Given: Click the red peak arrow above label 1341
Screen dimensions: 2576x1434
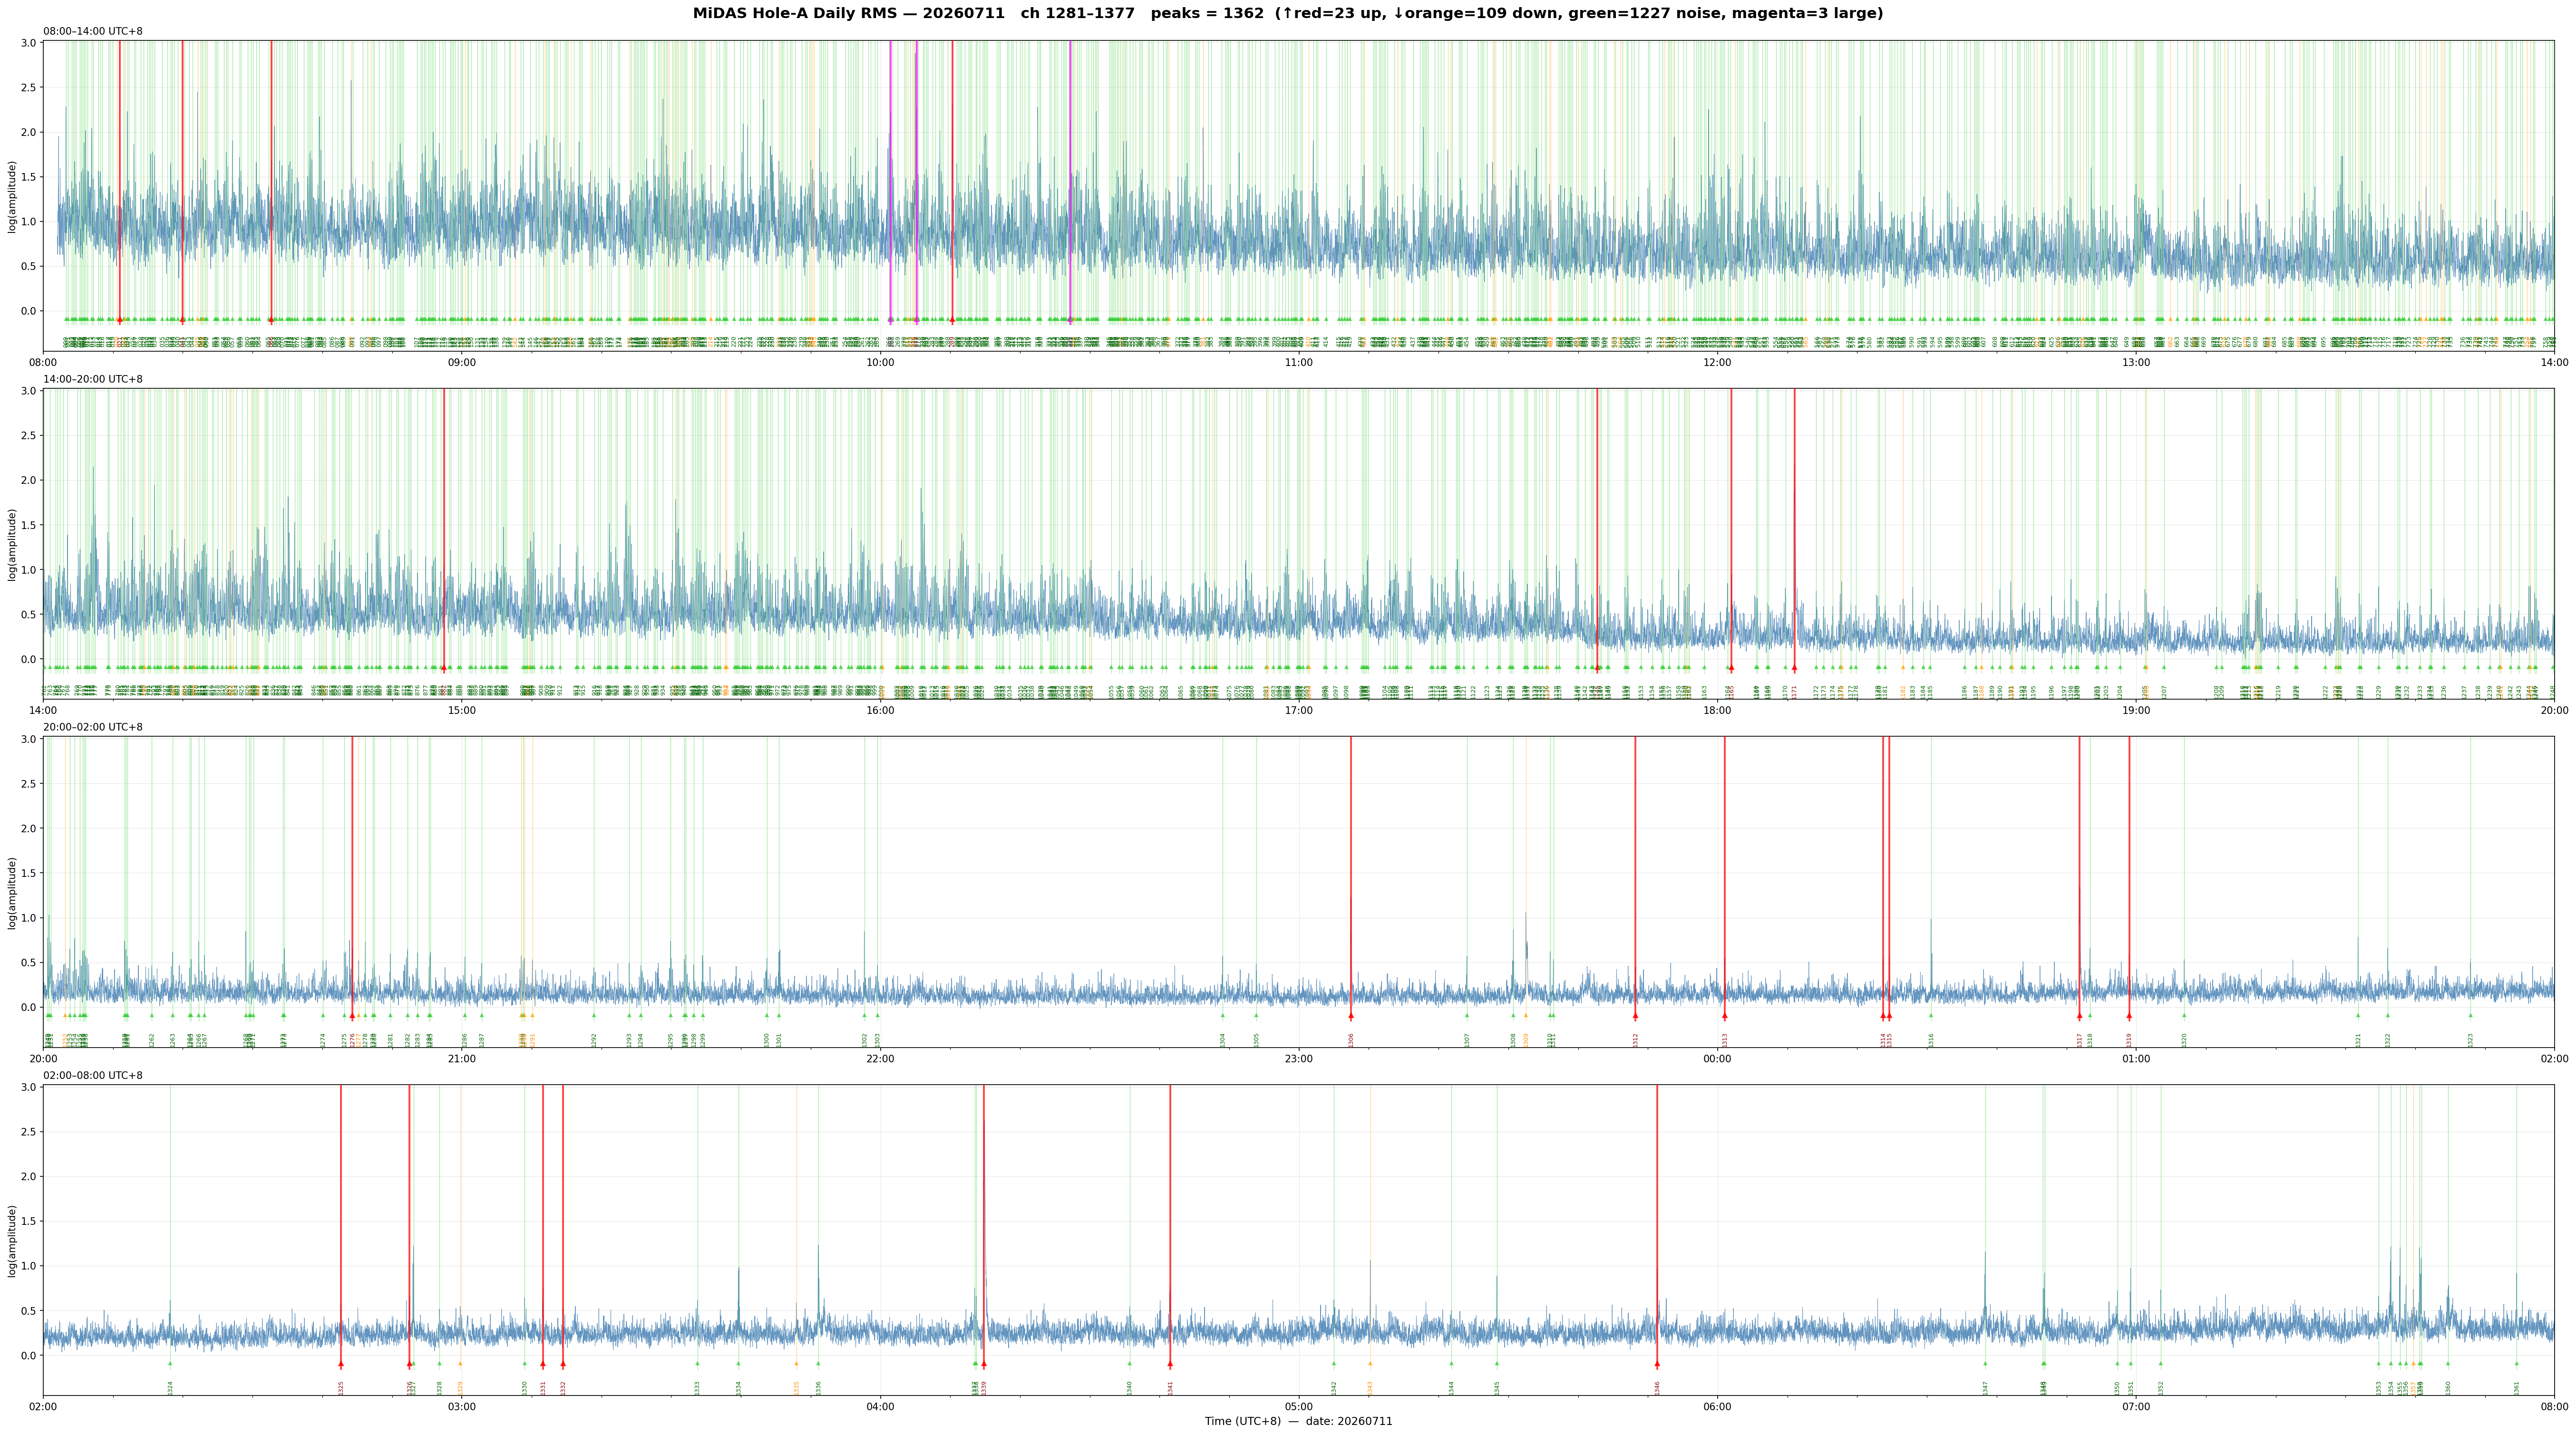Looking at the screenshot, I should pos(1170,1363).
